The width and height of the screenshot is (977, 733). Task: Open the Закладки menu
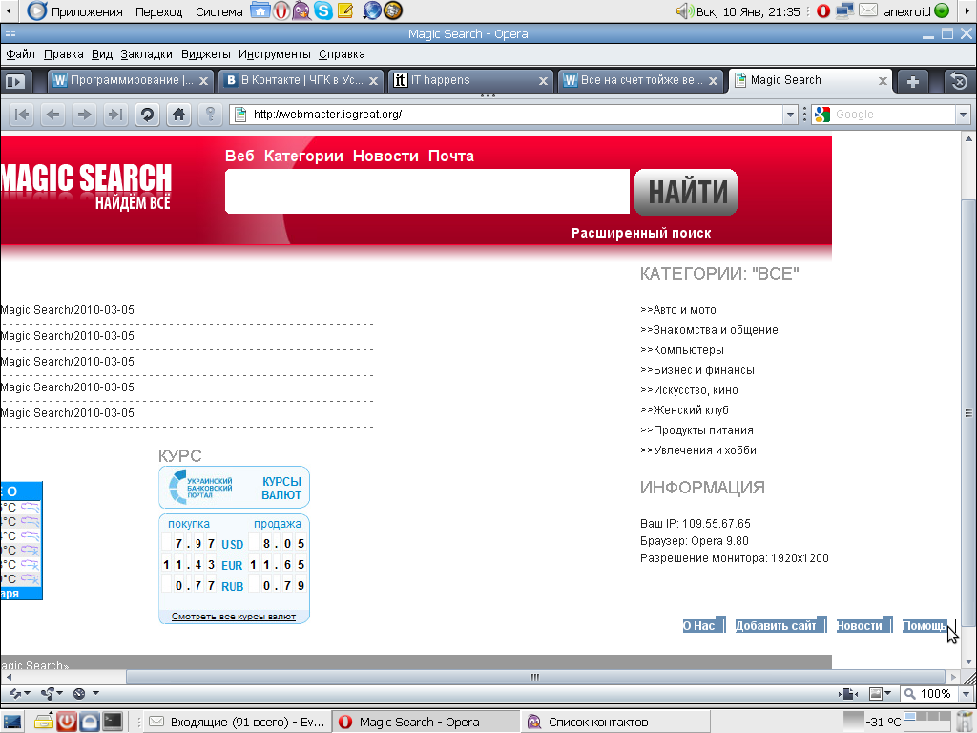(146, 54)
